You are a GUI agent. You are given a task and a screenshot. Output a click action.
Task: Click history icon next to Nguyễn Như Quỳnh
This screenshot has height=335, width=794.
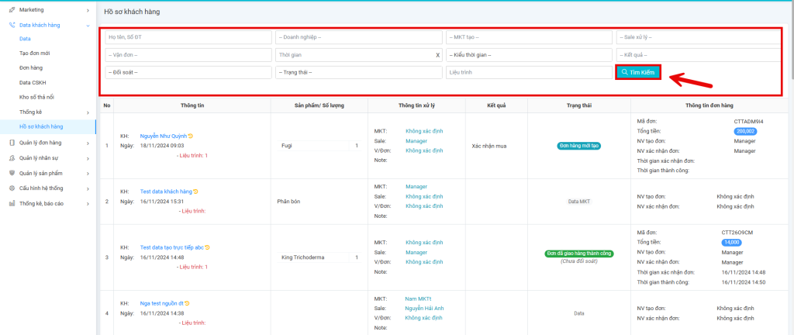coord(191,136)
